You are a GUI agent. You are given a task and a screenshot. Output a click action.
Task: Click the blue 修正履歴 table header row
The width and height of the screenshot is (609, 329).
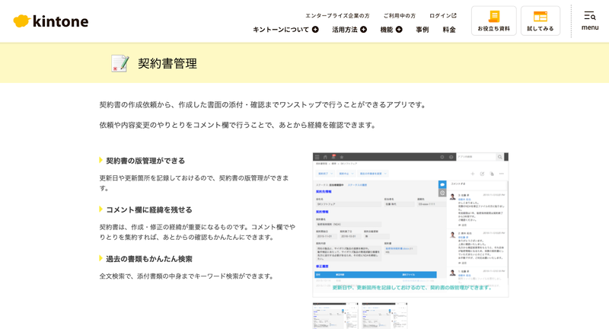(375, 275)
